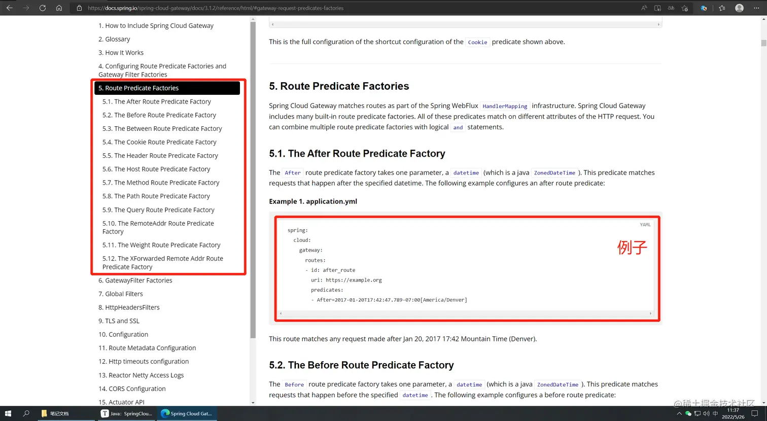Open 15. Actuator API in sidebar
The image size is (767, 421).
pos(121,402)
